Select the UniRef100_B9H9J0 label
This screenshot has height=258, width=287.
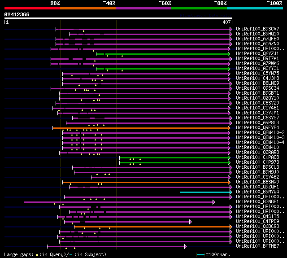(x=257, y=172)
